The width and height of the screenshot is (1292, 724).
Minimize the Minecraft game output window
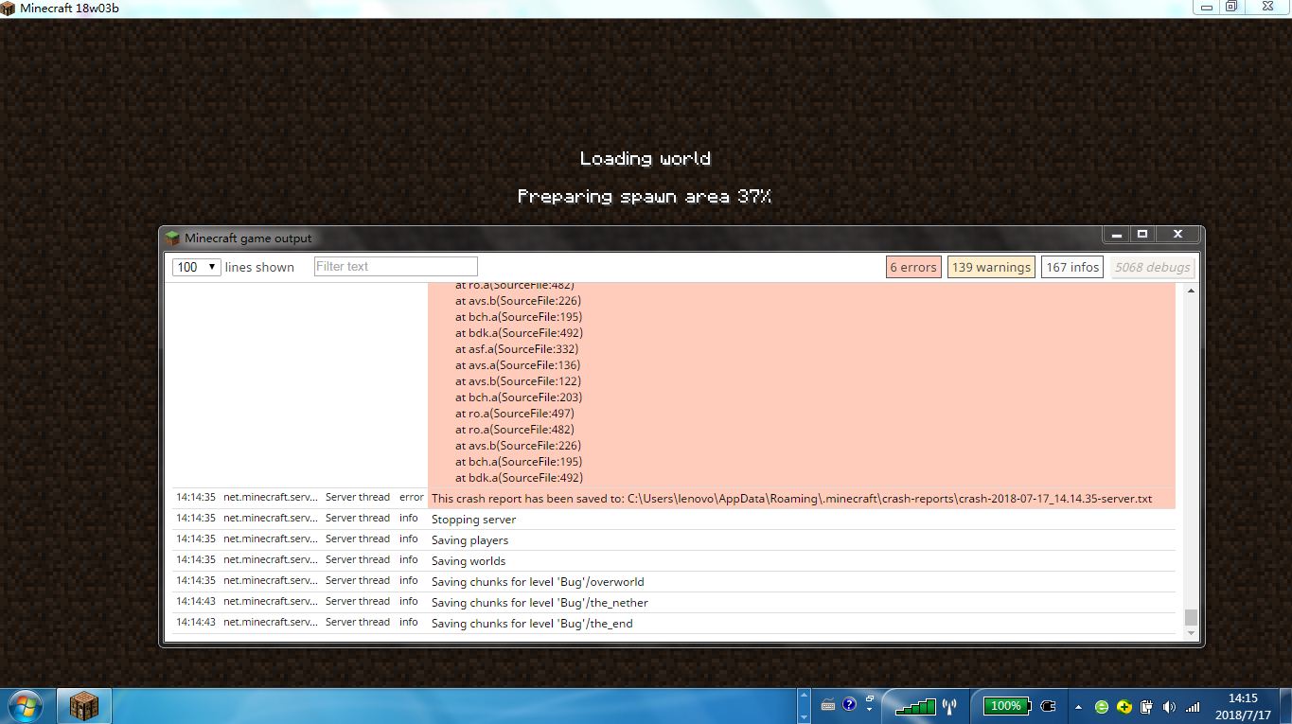pyautogui.click(x=1117, y=234)
